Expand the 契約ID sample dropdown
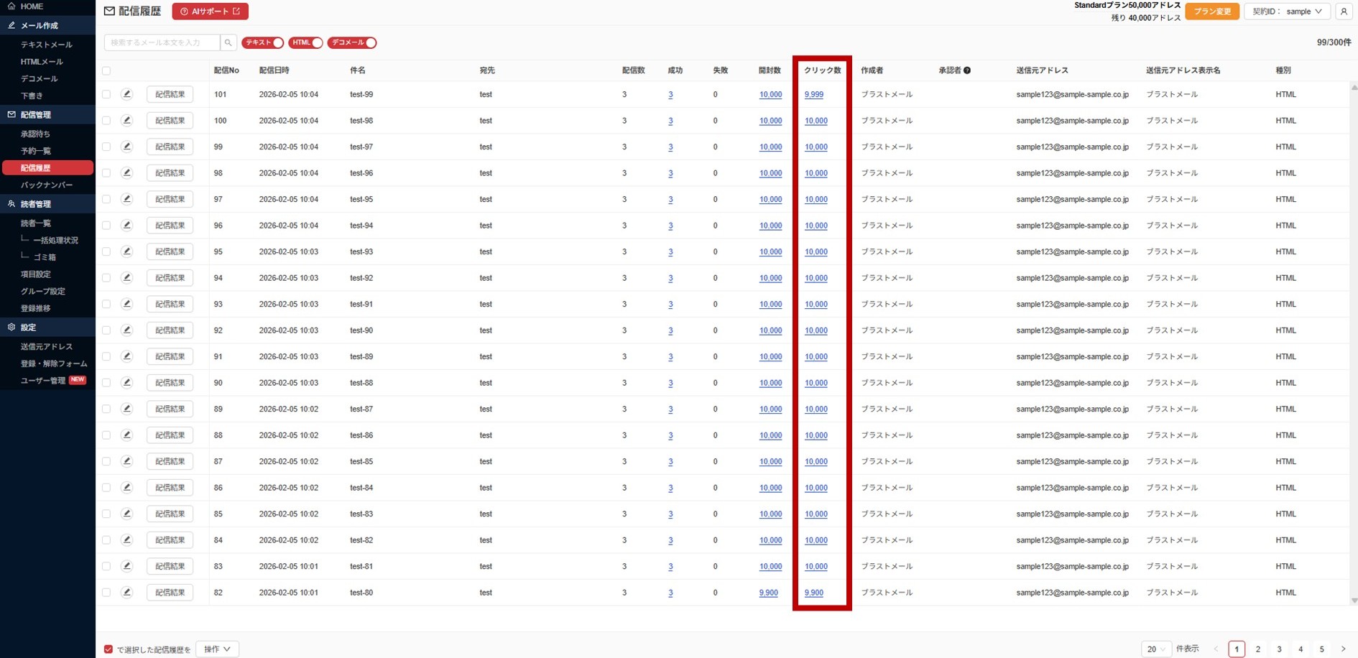The width and height of the screenshot is (1358, 658). 1287,11
